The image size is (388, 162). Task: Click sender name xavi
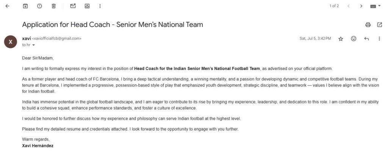click(x=27, y=39)
